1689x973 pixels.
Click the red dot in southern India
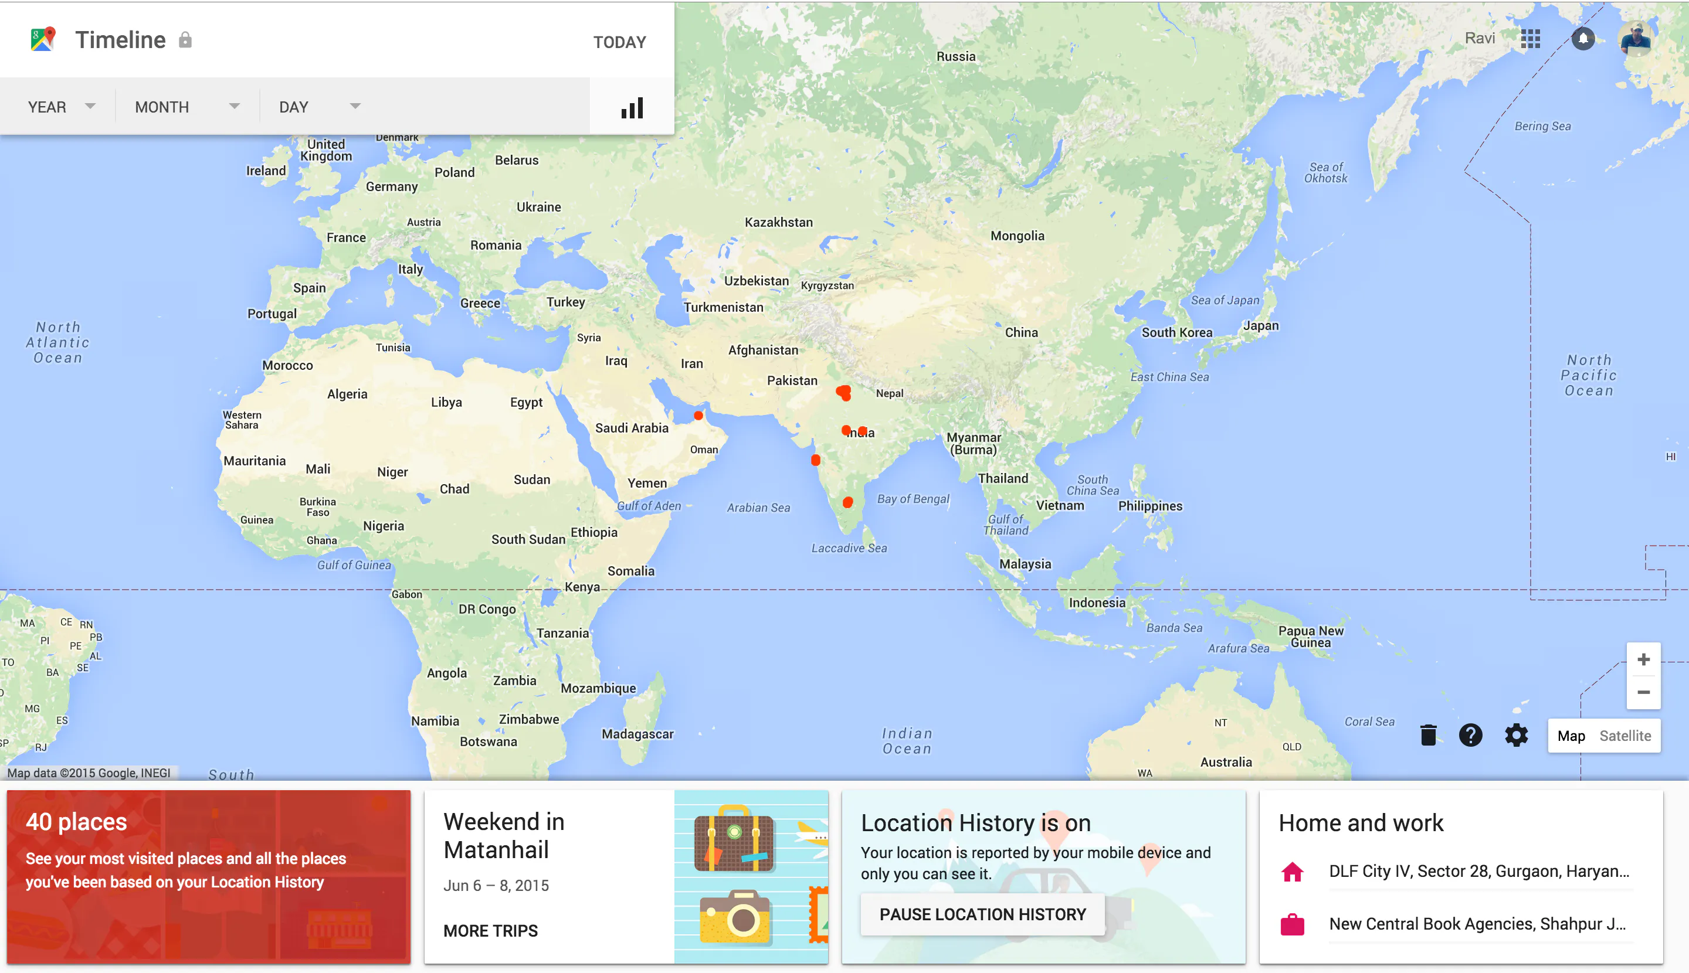point(847,502)
